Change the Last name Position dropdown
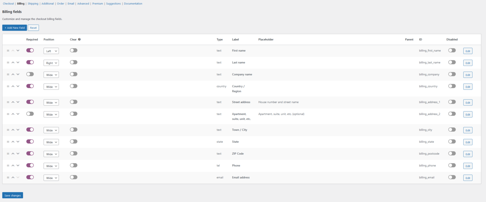Screen dimensions: 486x202 click(x=51, y=62)
